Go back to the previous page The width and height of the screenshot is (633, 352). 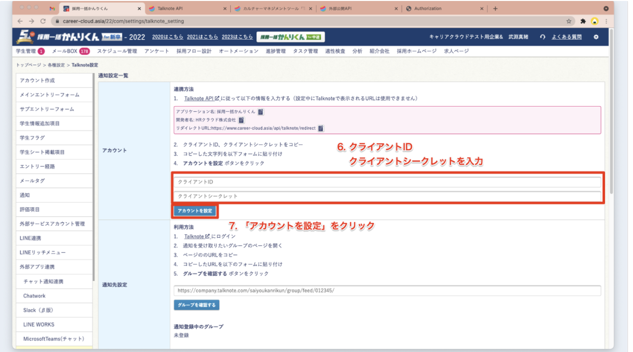(x=20, y=21)
